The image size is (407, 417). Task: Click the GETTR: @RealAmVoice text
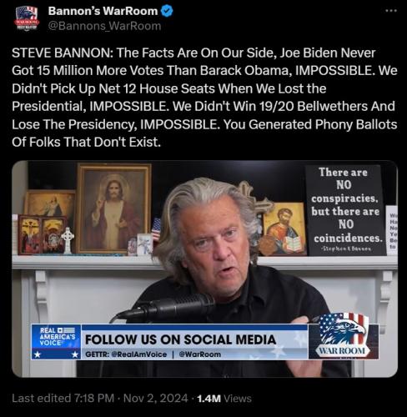[x=126, y=354]
